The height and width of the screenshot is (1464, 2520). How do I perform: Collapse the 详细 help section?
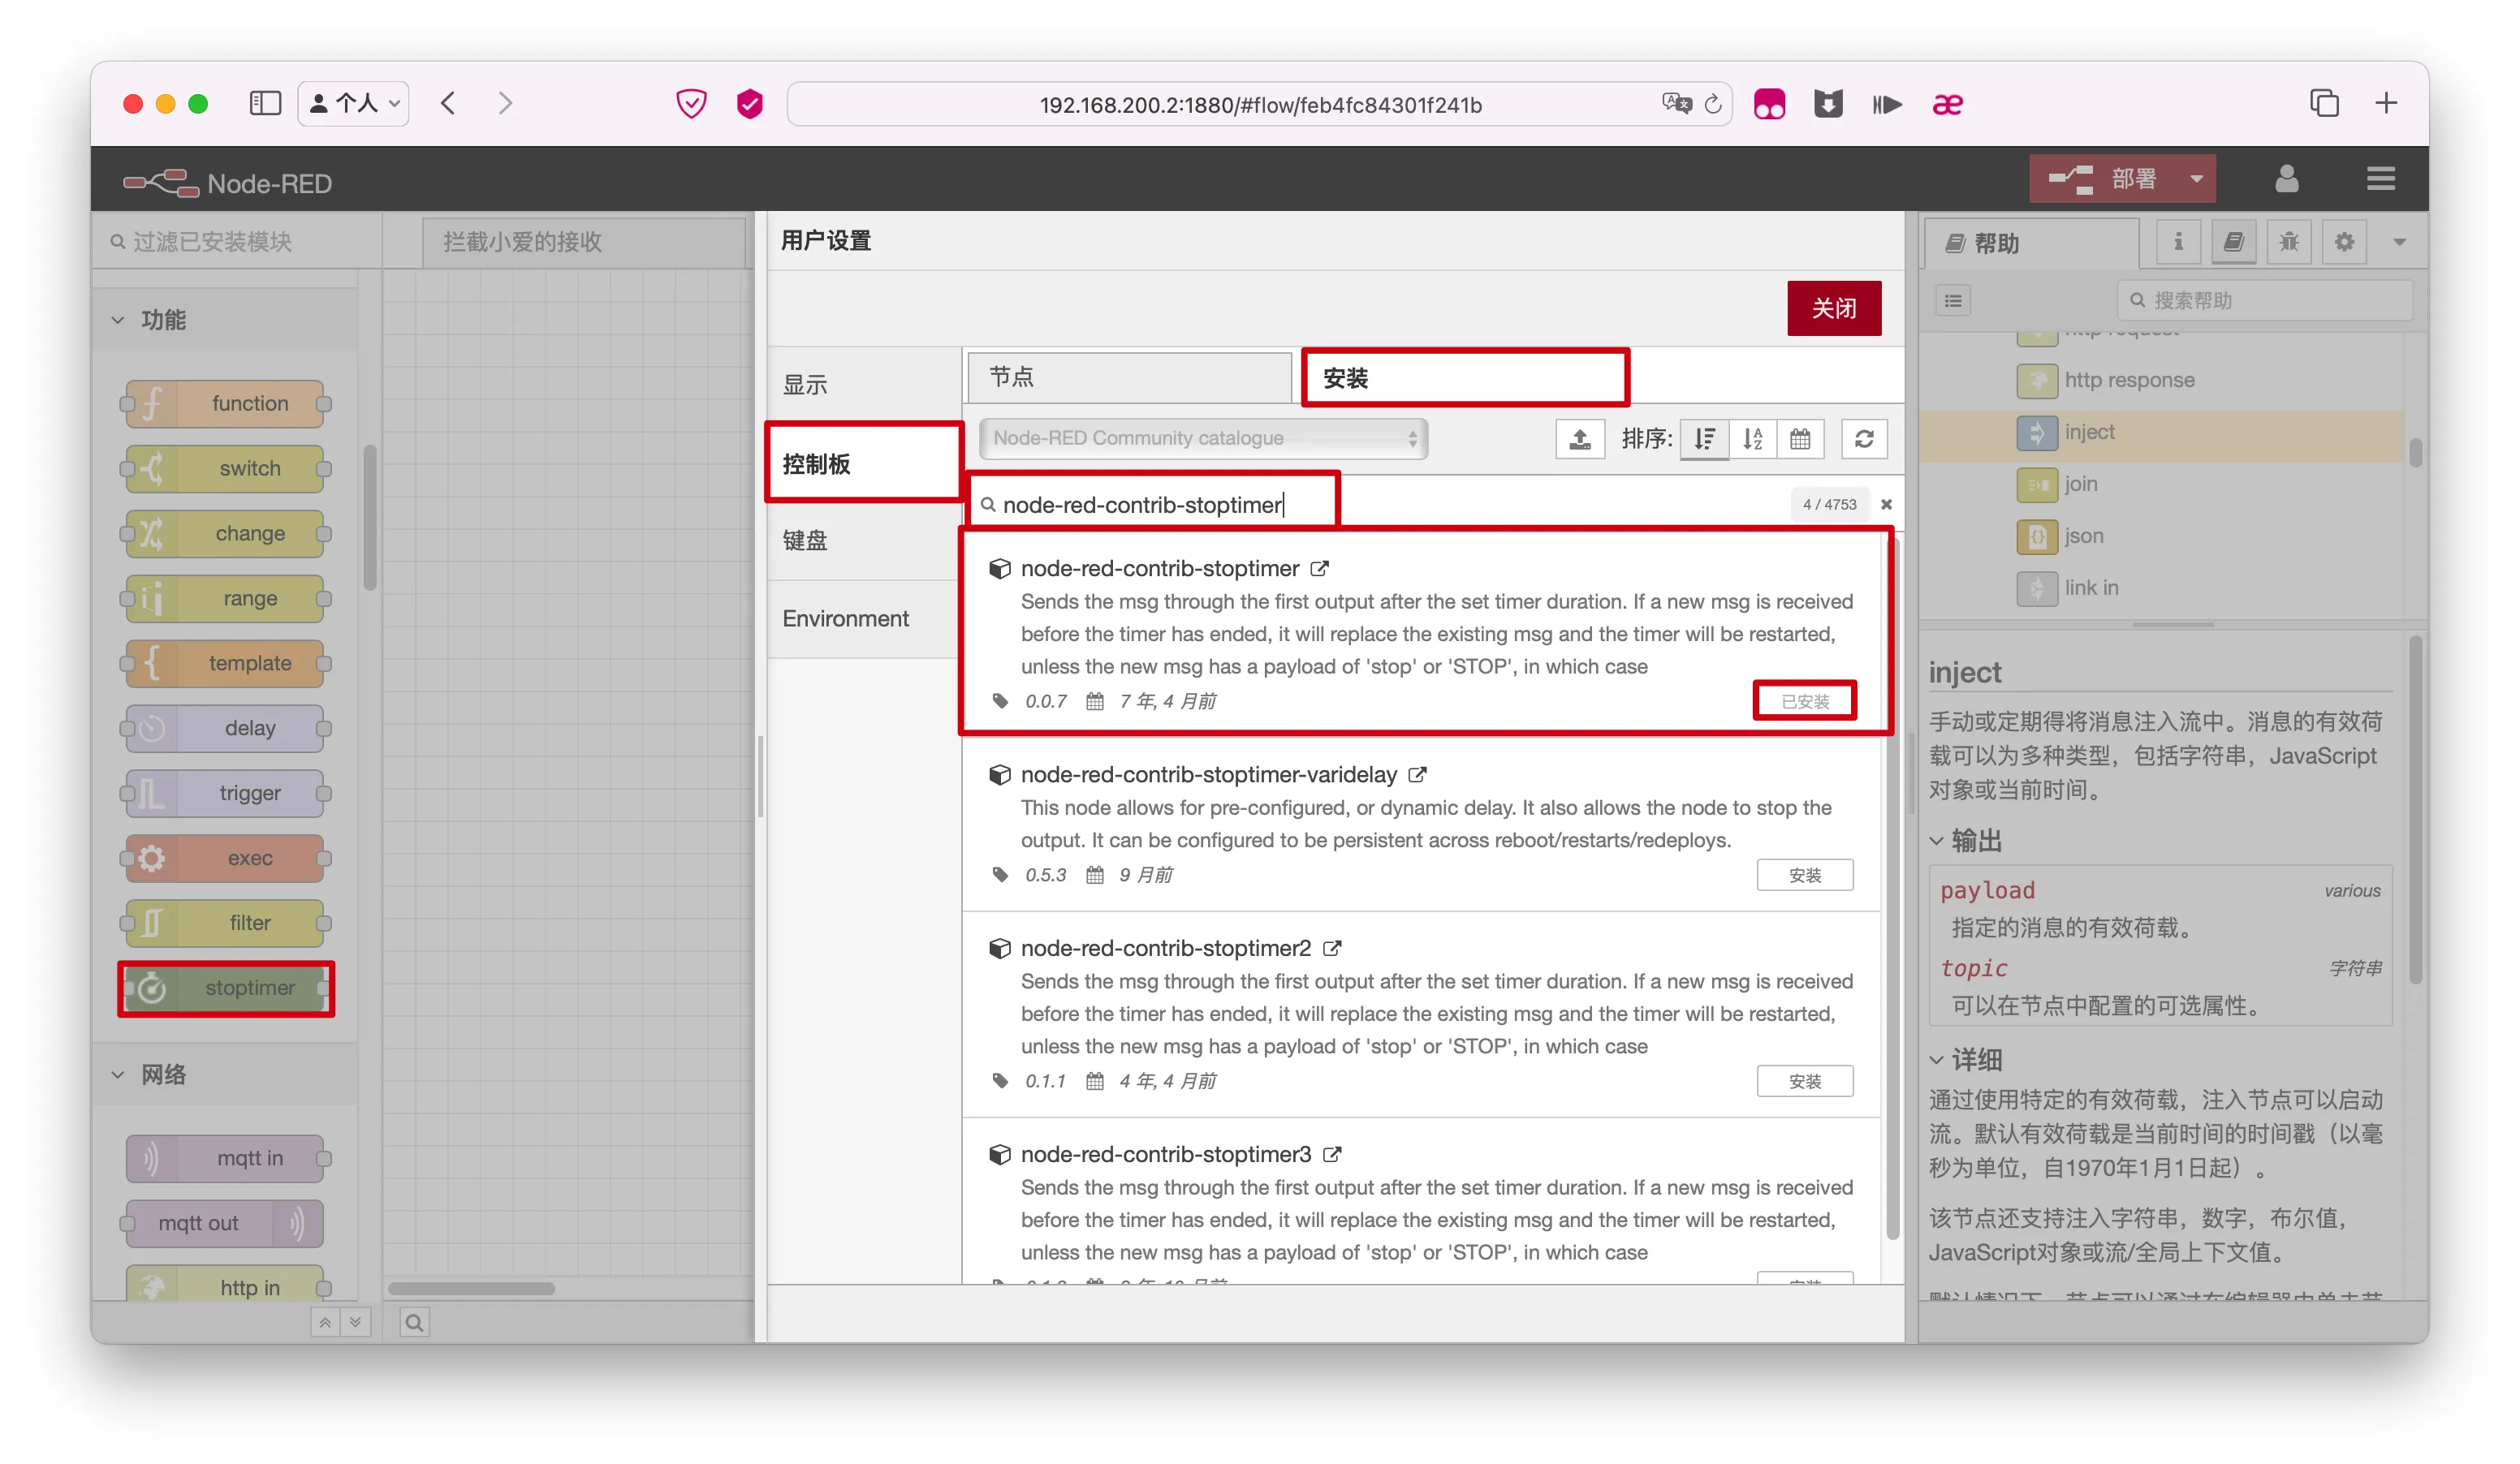(x=1966, y=1061)
